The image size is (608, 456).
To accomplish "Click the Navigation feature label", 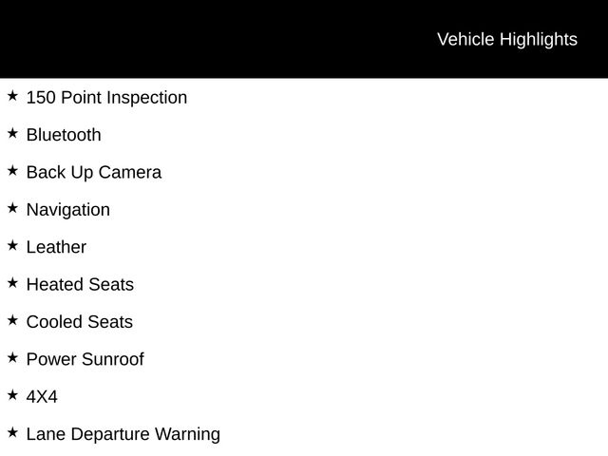I will tap(68, 209).
